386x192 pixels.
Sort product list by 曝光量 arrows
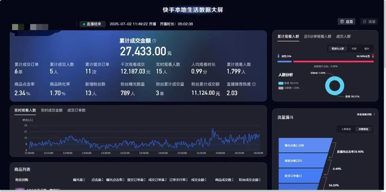click(x=84, y=180)
